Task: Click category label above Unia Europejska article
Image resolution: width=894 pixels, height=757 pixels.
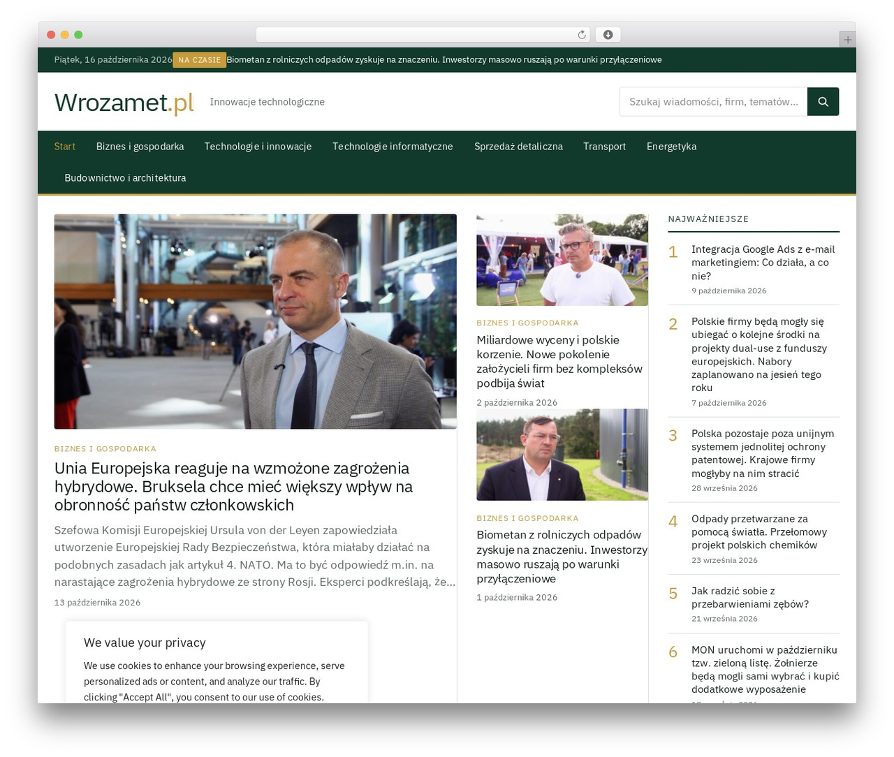Action: pos(105,449)
